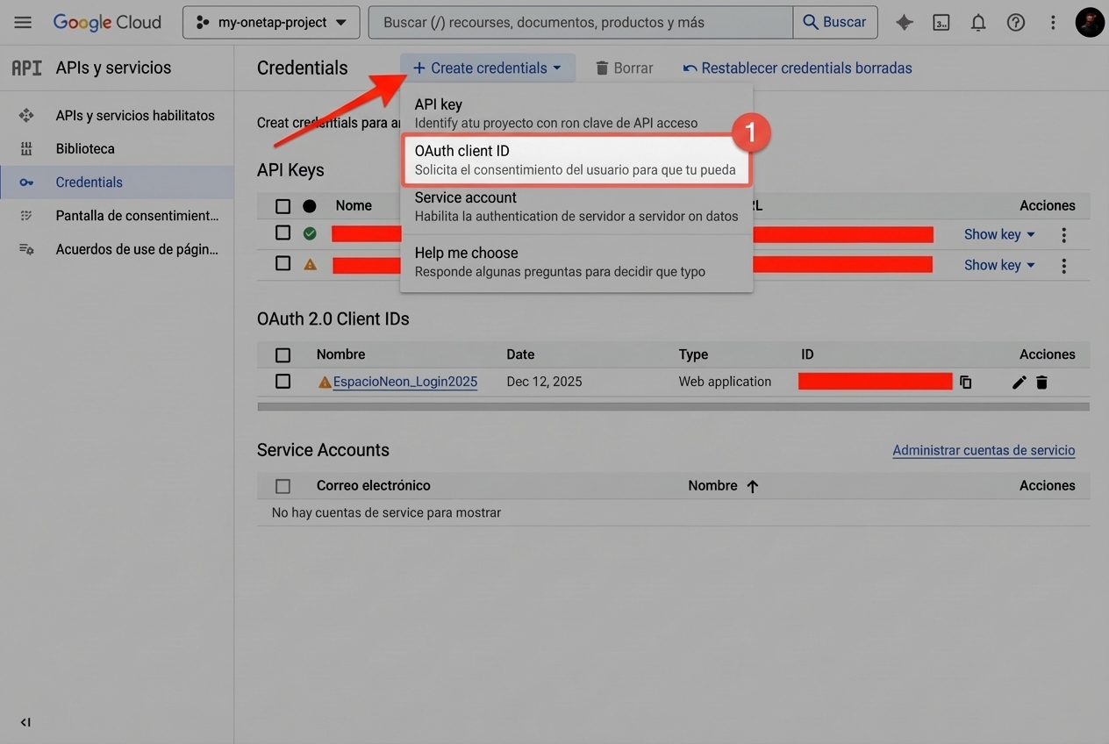Open Administrar cuentas de servicio link
Image resolution: width=1109 pixels, height=744 pixels.
pyautogui.click(x=984, y=450)
